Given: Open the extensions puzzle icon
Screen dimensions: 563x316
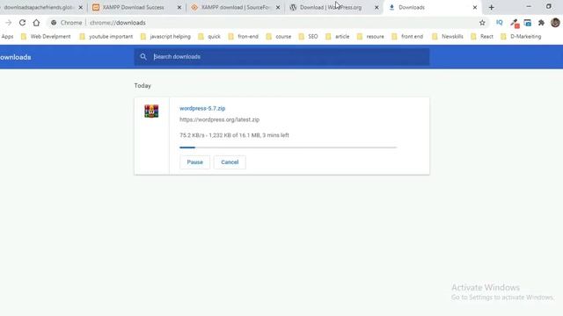Looking at the screenshot, I should pyautogui.click(x=541, y=23).
